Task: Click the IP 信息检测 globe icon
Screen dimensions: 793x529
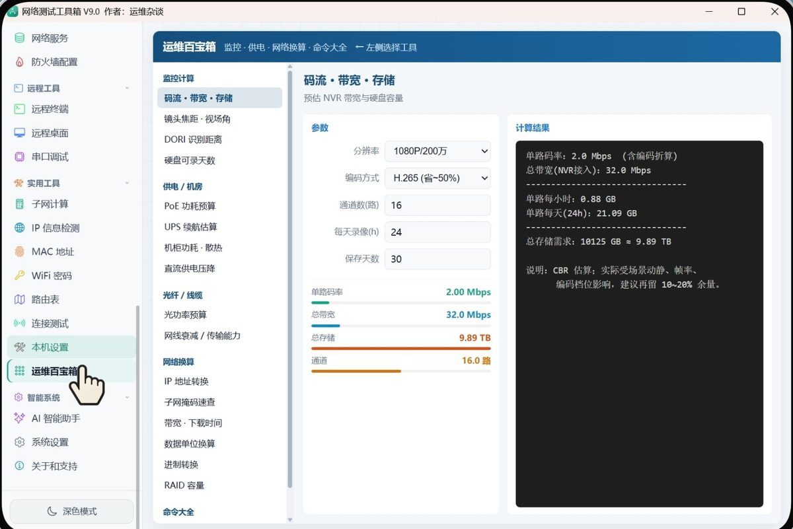Action: pyautogui.click(x=20, y=228)
